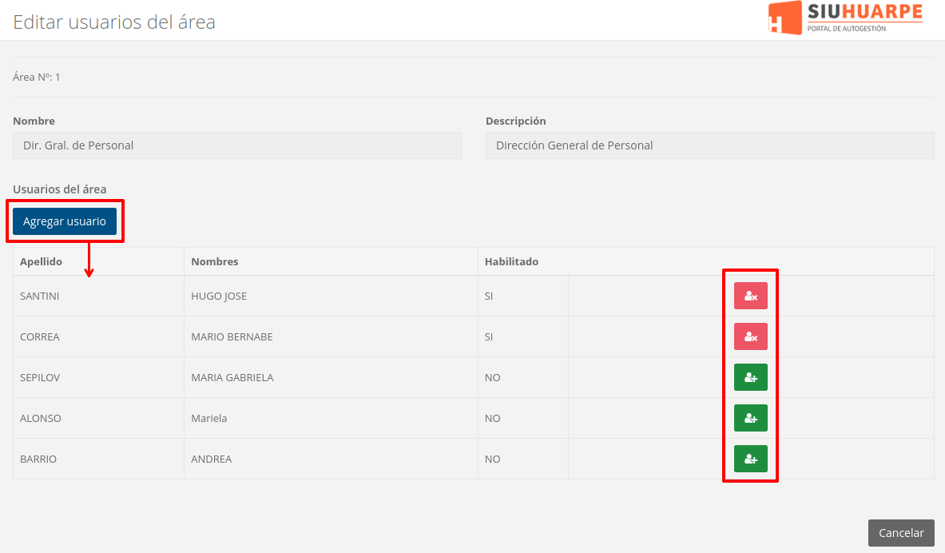Screen dimensions: 945x553
Task: Click the MARIO BERNABE name cell
Action: point(232,336)
